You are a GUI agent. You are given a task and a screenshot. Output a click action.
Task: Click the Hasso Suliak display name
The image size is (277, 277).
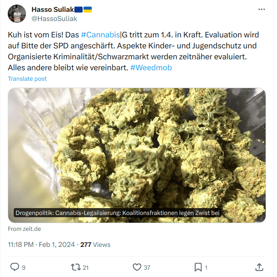pos(52,10)
